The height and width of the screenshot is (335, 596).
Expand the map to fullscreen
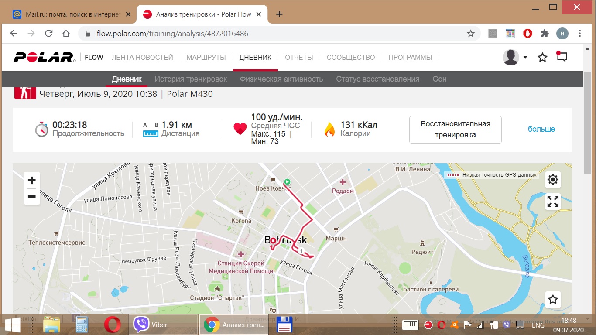553,202
